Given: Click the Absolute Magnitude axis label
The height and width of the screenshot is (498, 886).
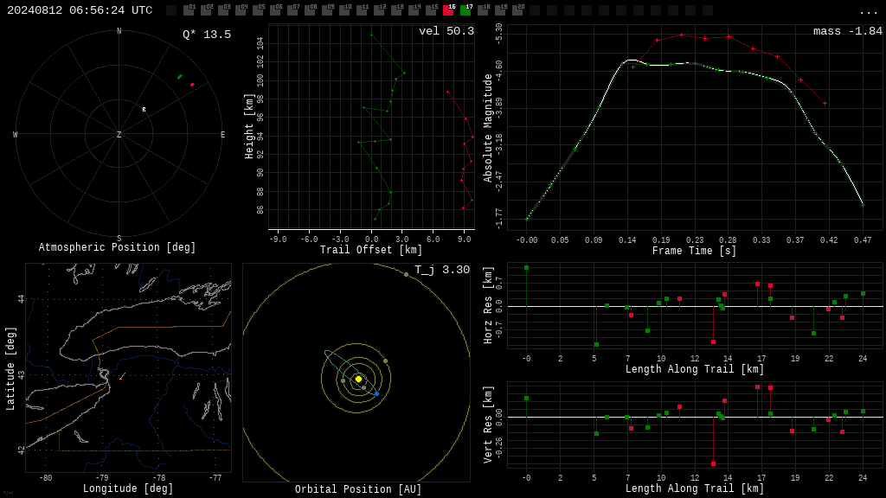Looking at the screenshot, I should coord(488,128).
